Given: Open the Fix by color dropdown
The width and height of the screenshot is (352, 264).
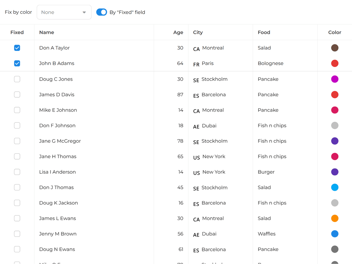Looking at the screenshot, I should [x=64, y=12].
